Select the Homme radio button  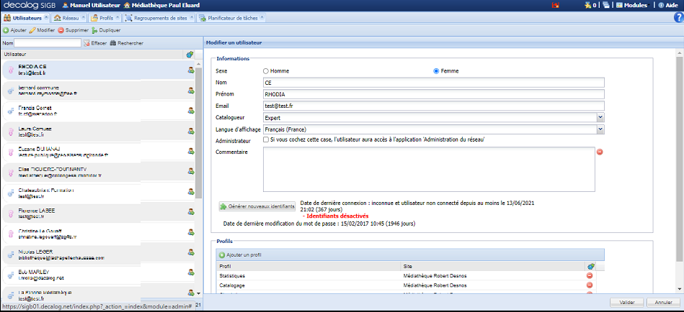266,71
